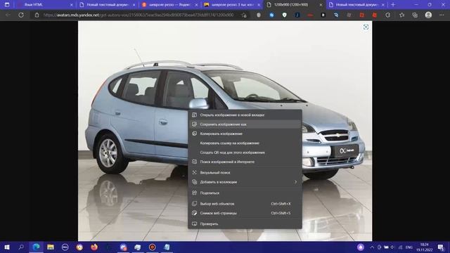Close the '1200x900' tab
The width and height of the screenshot is (450, 253).
click(x=321, y=5)
